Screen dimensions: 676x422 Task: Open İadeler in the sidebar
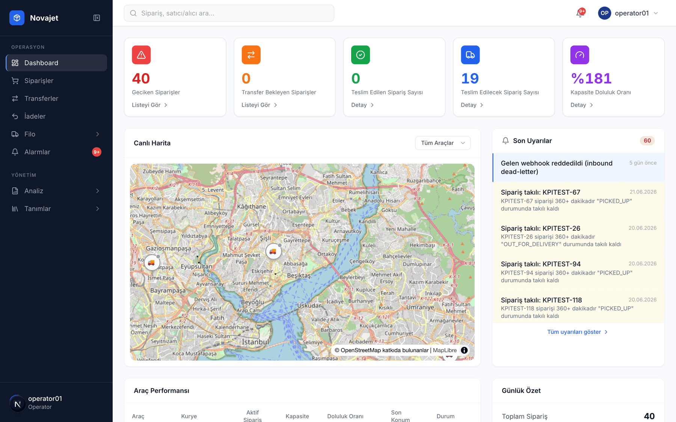click(x=56, y=116)
